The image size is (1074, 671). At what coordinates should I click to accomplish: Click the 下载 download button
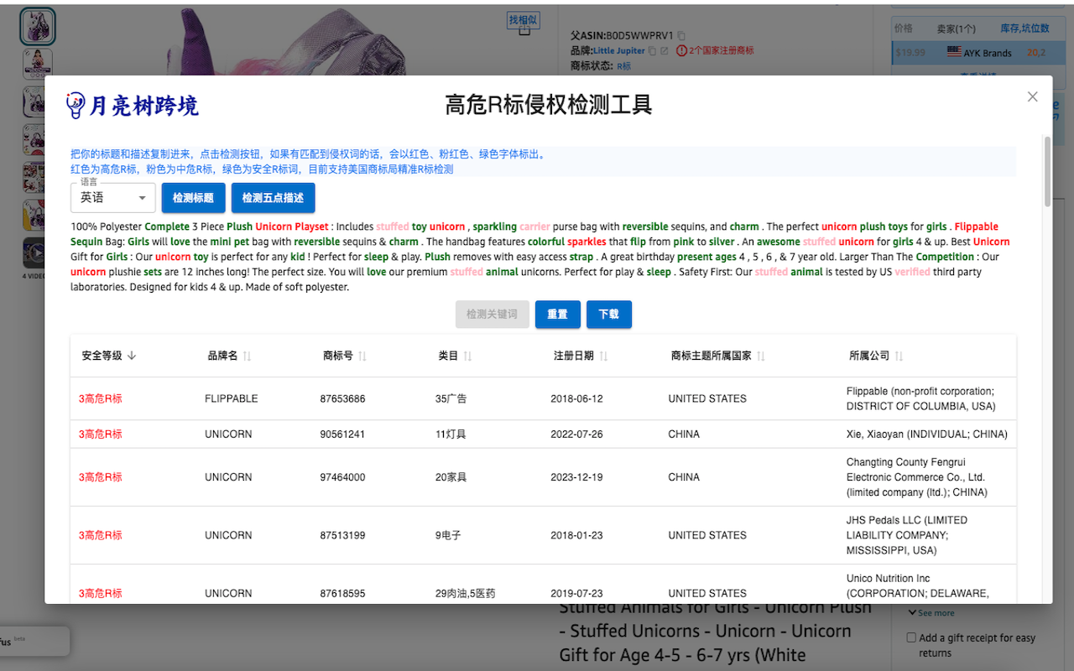pos(608,314)
